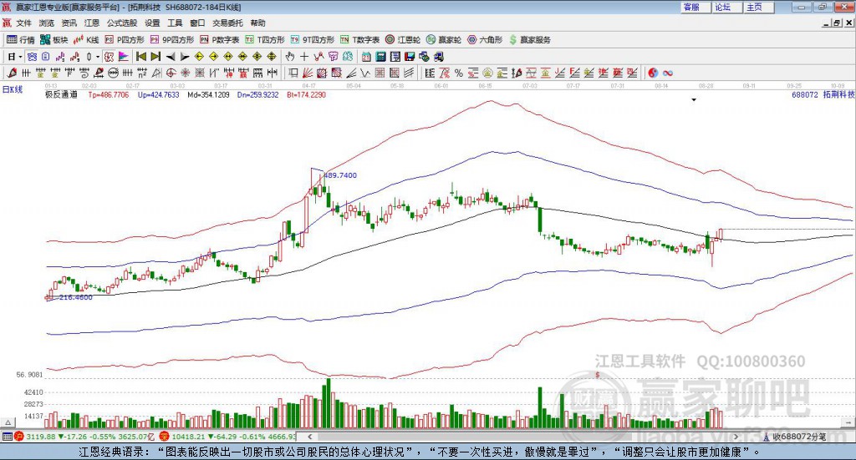Click the 489.7400 high price marker

click(340, 175)
